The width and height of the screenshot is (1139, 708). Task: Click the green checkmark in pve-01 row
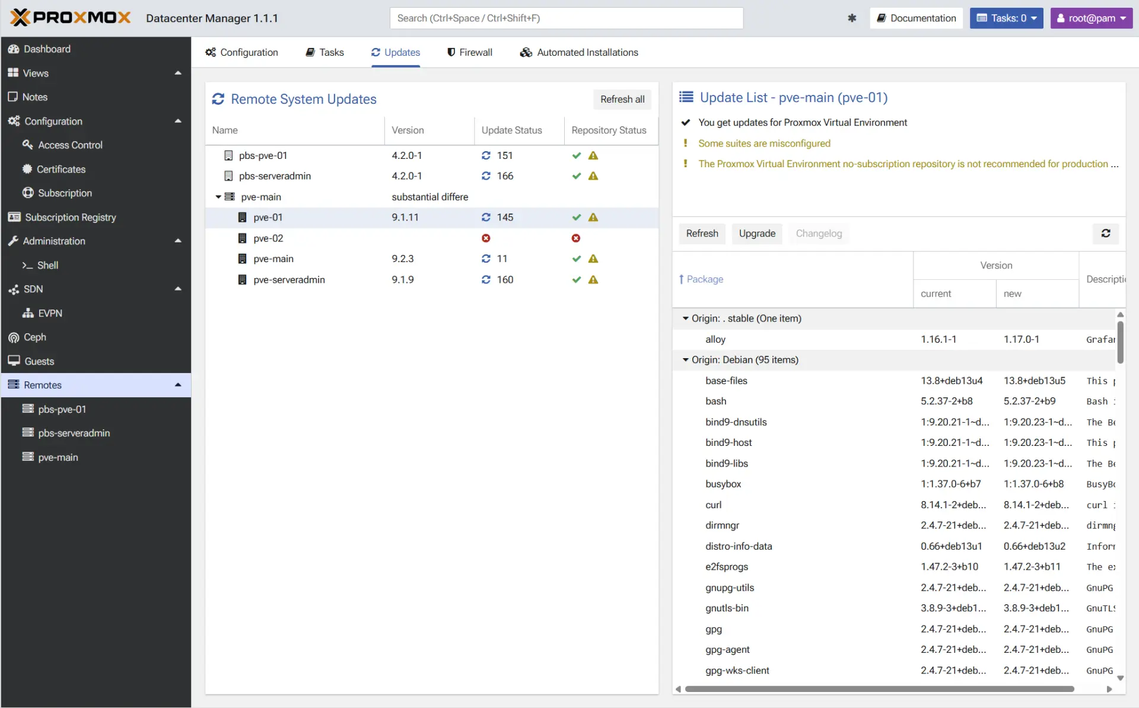(576, 218)
